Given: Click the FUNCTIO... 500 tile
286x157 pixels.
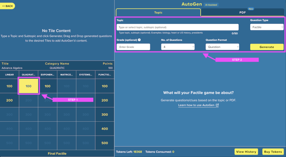Looking at the screenshot, I should click(x=105, y=143).
